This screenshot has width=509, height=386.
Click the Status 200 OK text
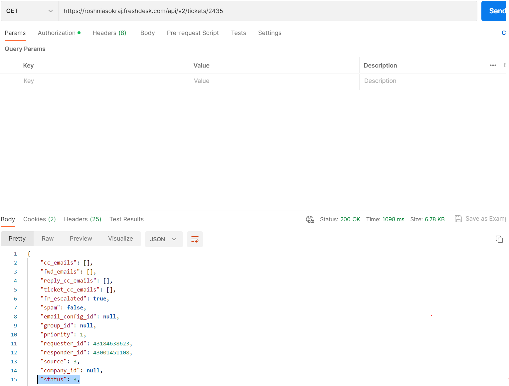tap(340, 219)
